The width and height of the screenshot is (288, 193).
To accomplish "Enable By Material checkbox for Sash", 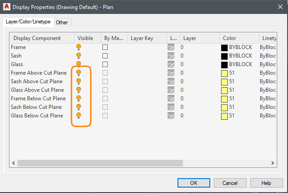I will pos(105,56).
